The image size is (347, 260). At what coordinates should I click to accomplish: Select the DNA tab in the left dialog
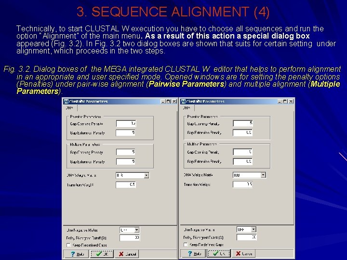tap(70, 108)
